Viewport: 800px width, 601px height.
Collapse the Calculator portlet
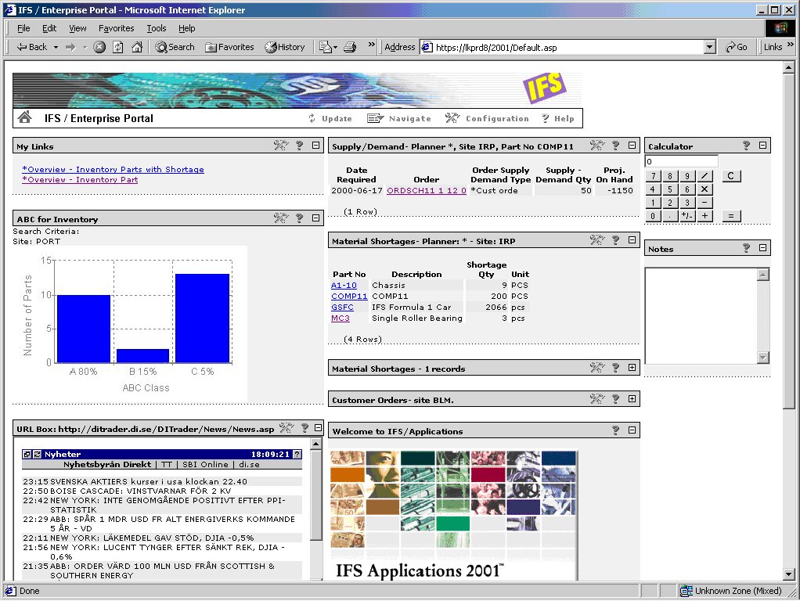coord(762,146)
